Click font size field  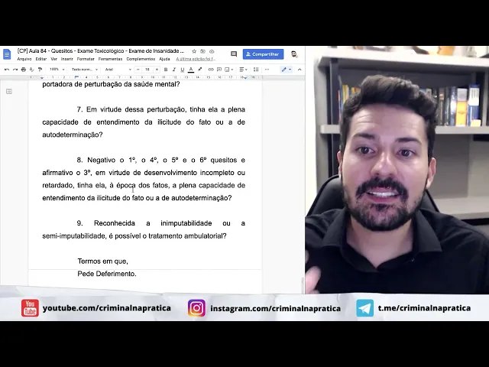point(147,70)
